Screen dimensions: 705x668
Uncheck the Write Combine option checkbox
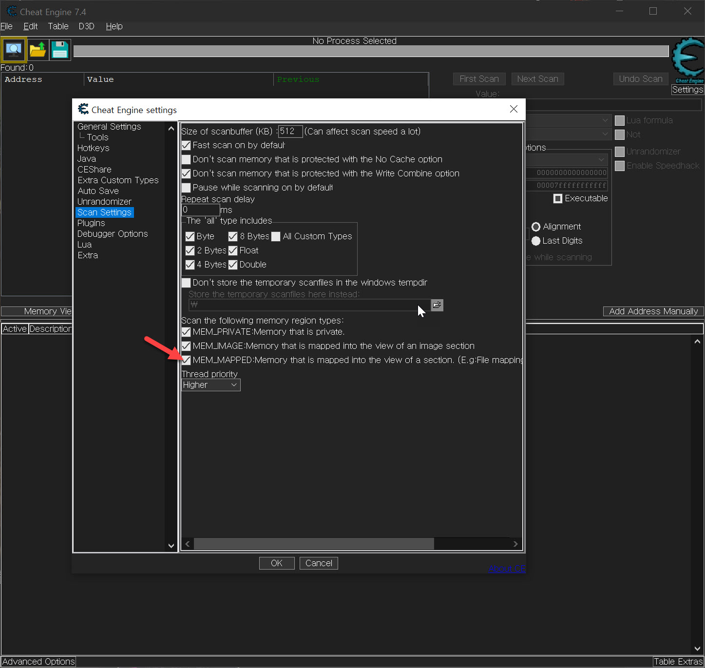coord(186,173)
